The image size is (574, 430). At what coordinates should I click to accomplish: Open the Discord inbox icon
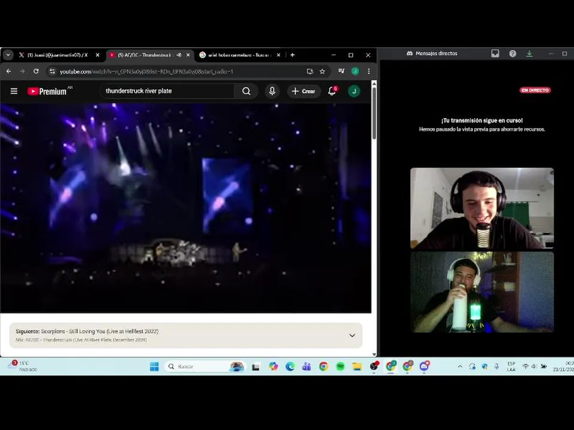[495, 54]
